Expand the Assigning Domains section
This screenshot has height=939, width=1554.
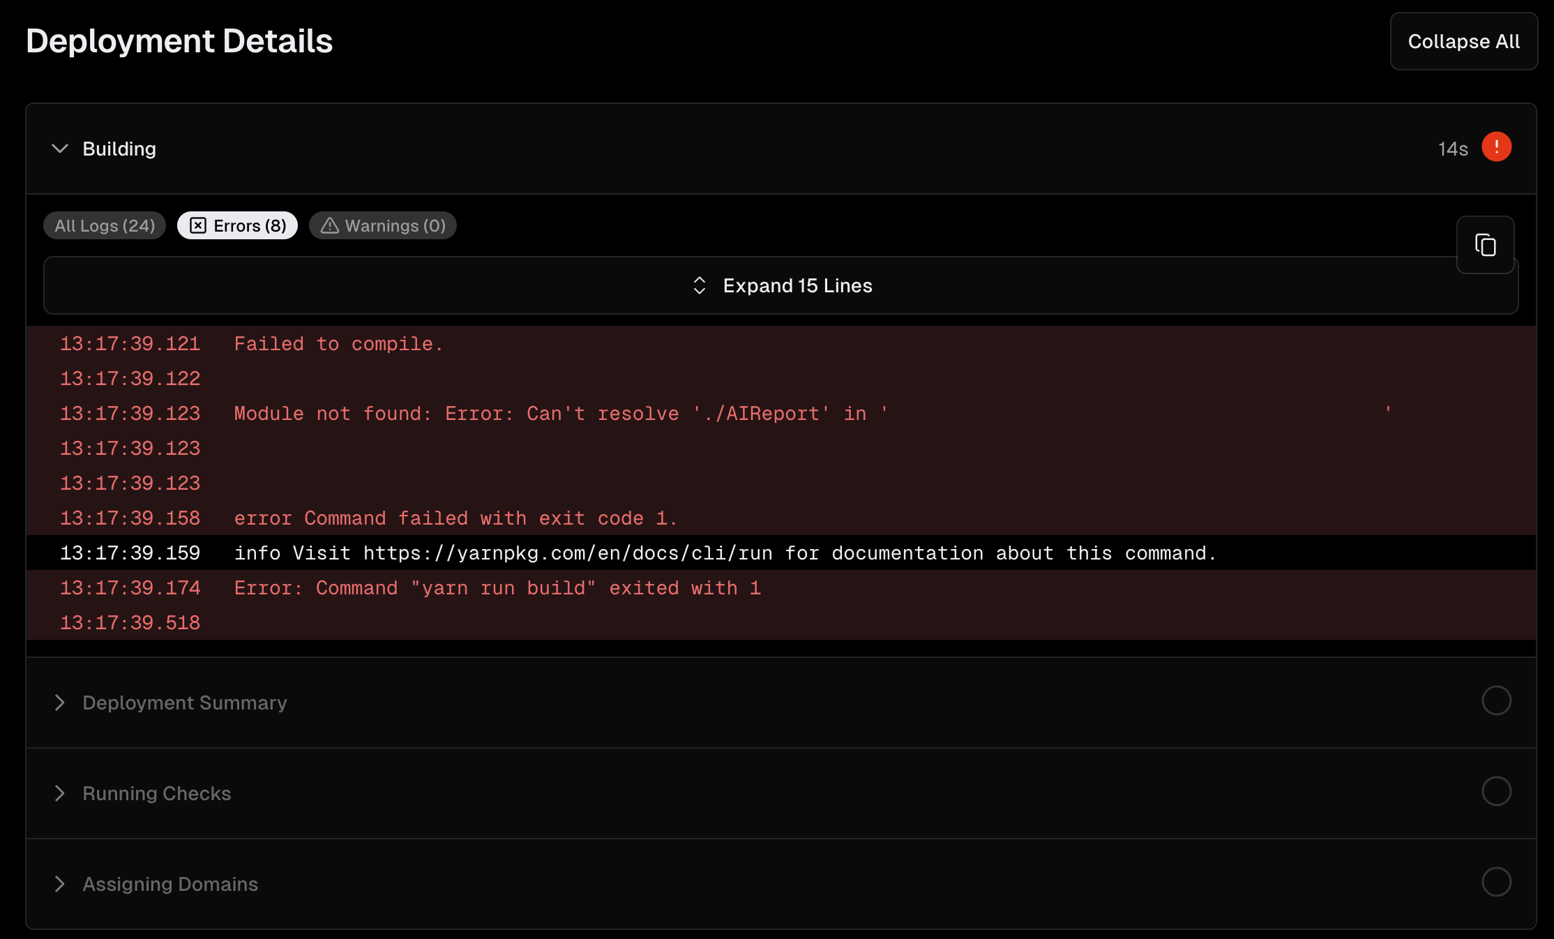tap(781, 884)
